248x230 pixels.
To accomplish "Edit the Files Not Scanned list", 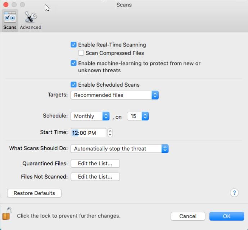I will point(95,176).
